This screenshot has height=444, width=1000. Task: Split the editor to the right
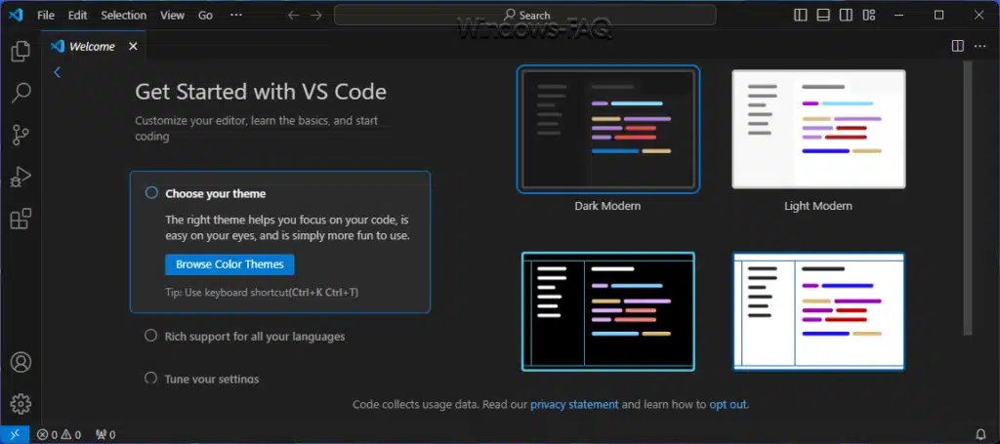957,46
